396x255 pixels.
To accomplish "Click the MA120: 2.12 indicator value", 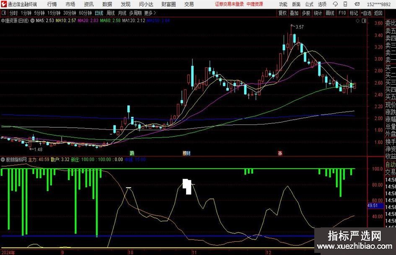I will coord(134,21).
